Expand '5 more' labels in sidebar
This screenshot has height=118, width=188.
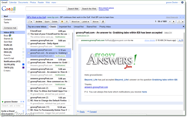coord(7,71)
